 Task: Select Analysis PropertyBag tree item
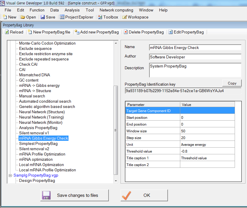(38, 128)
